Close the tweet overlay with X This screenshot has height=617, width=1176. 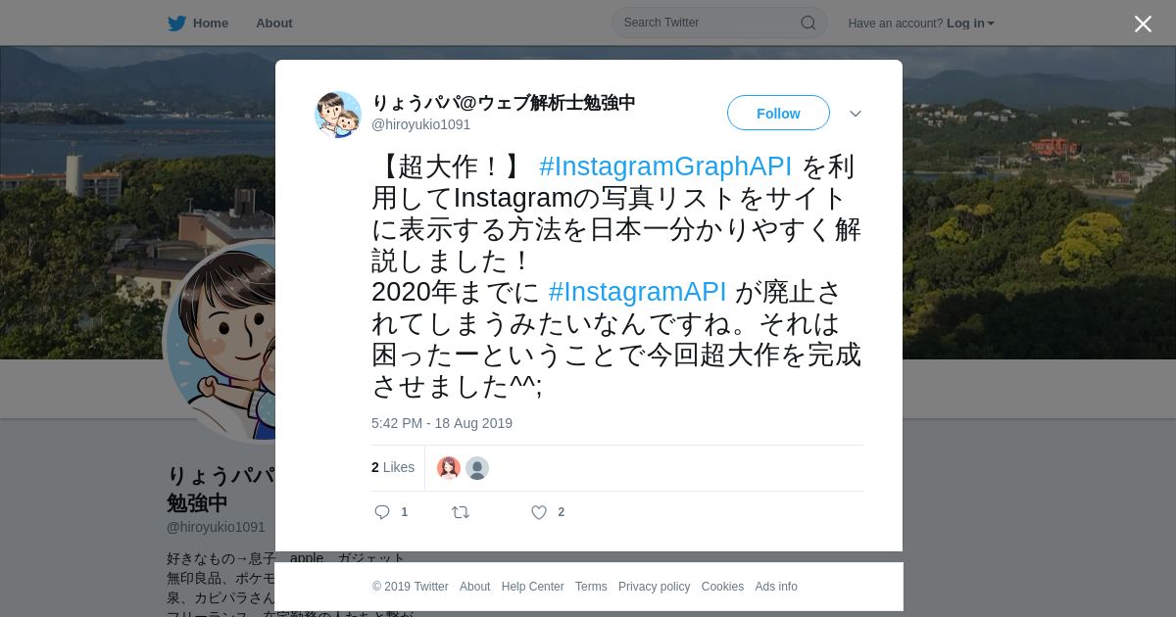(1143, 24)
